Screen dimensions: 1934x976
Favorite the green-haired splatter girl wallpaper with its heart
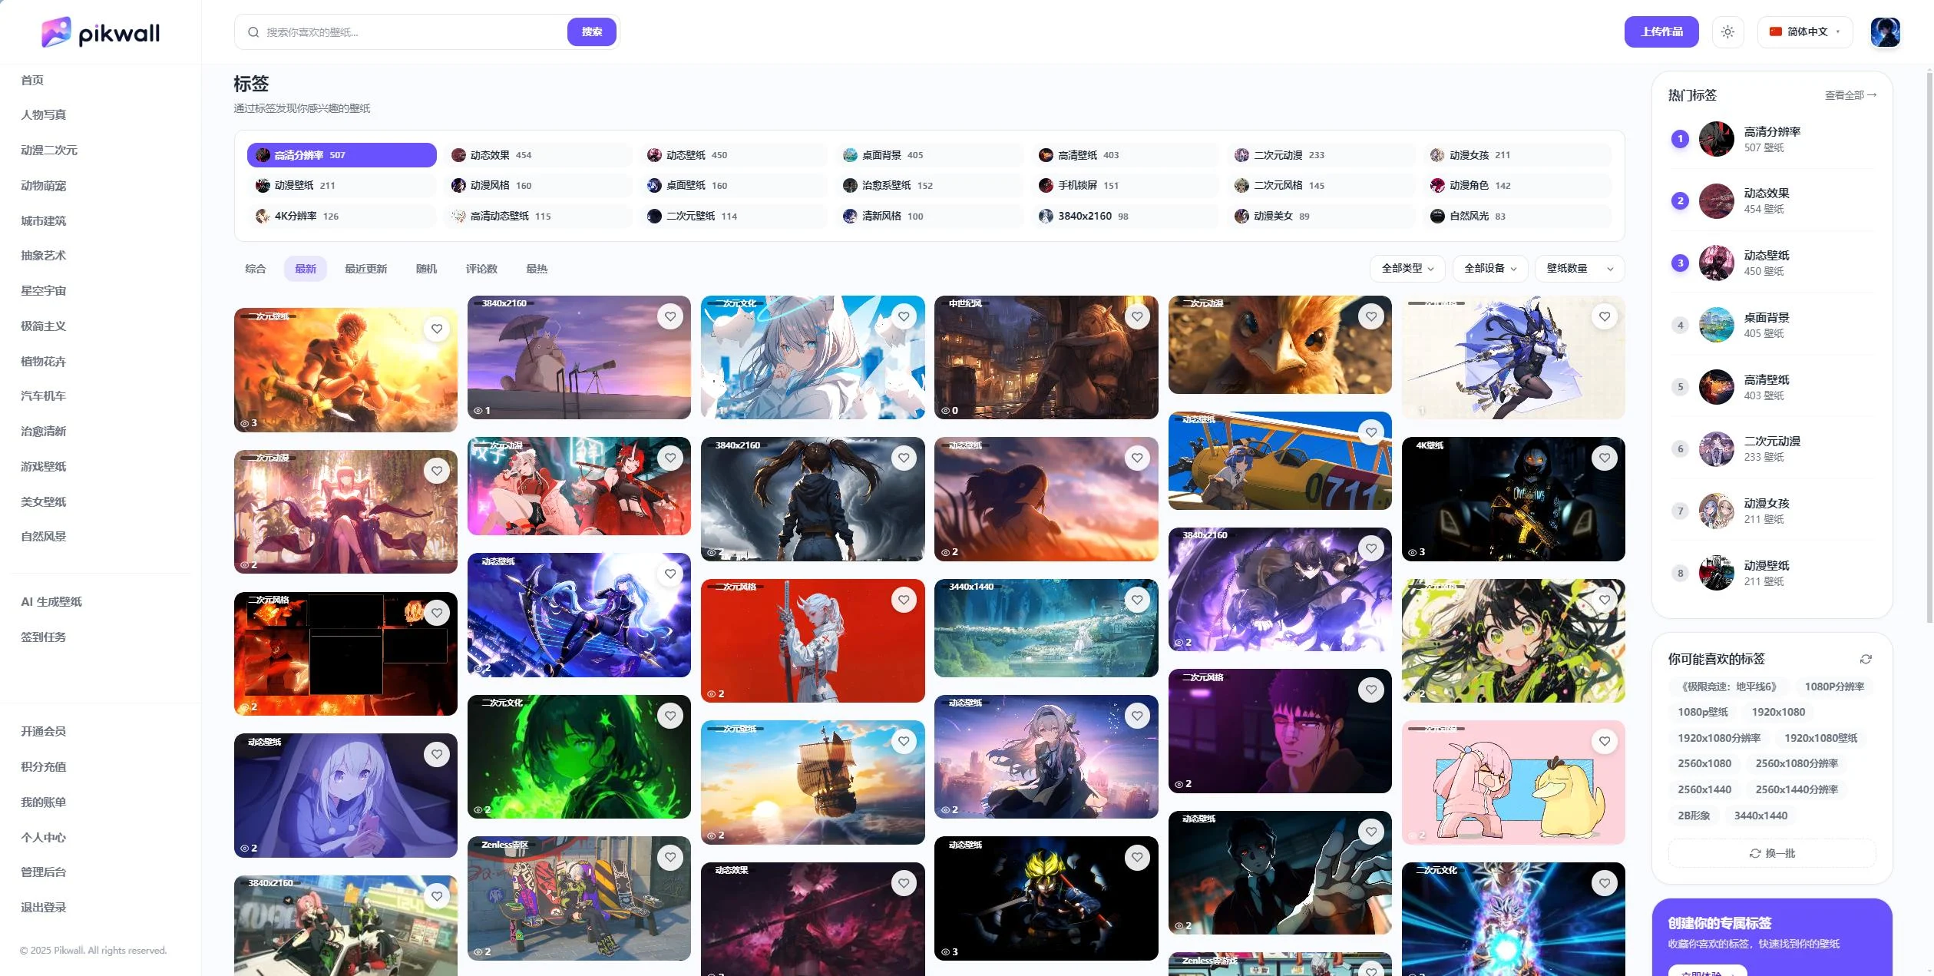click(x=1605, y=600)
